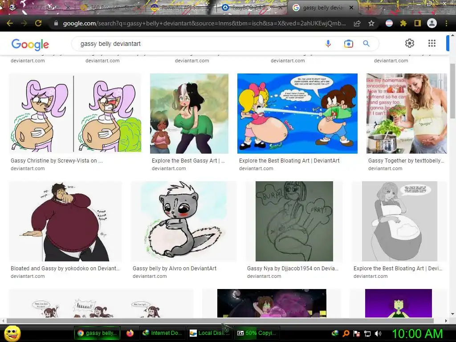
Task: Click the scroll-down arrow of vertical scrollbar
Action: coord(452,314)
